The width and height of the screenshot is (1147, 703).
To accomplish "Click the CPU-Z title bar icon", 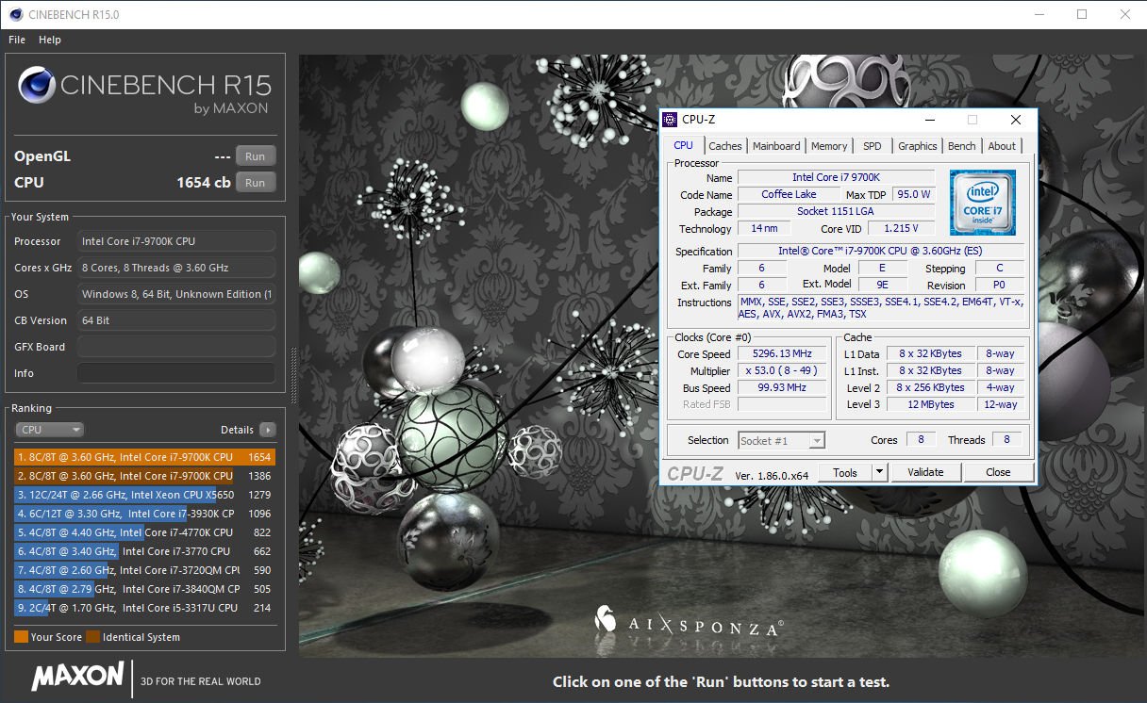I will coord(670,120).
